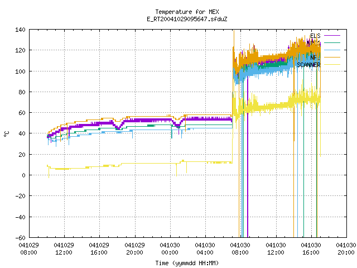Viewport: 357px width, 268px height.
Task: Select the 'ELS' legend label
Action: pos(315,36)
